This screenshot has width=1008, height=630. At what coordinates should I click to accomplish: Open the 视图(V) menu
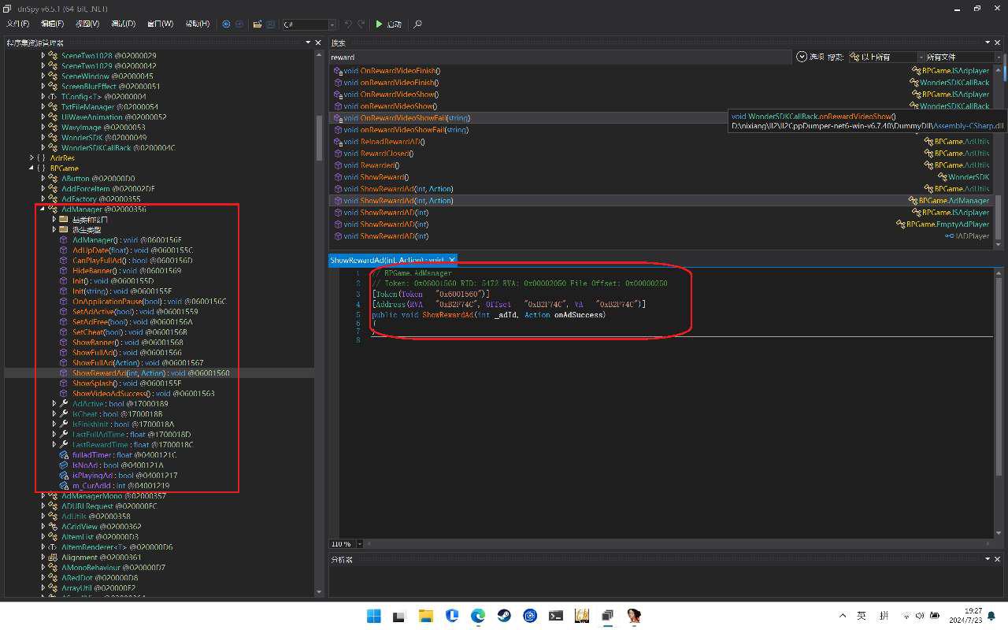tap(87, 24)
